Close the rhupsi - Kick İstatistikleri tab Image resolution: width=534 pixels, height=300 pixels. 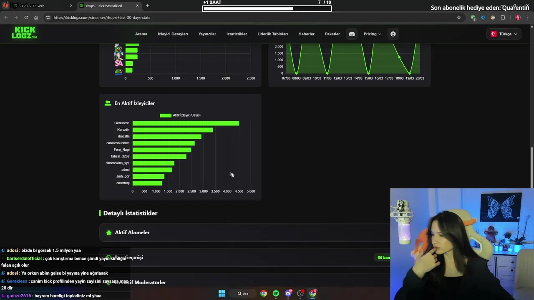pos(137,6)
